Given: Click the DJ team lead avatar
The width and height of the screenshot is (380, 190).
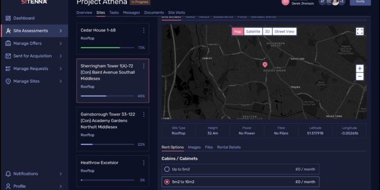Looking at the screenshot, I should pyautogui.click(x=285, y=2).
